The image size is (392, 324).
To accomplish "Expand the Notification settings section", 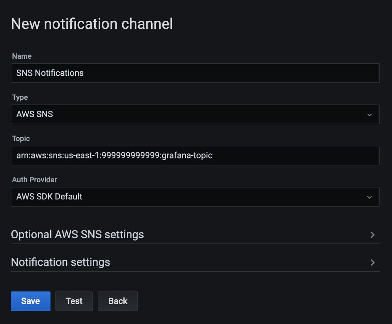I will pos(195,262).
